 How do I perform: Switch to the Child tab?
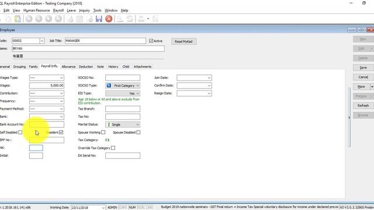[x=126, y=66]
